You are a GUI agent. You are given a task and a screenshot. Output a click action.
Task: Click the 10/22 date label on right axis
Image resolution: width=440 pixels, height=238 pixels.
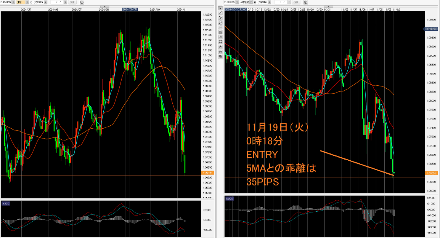(x=267, y=10)
